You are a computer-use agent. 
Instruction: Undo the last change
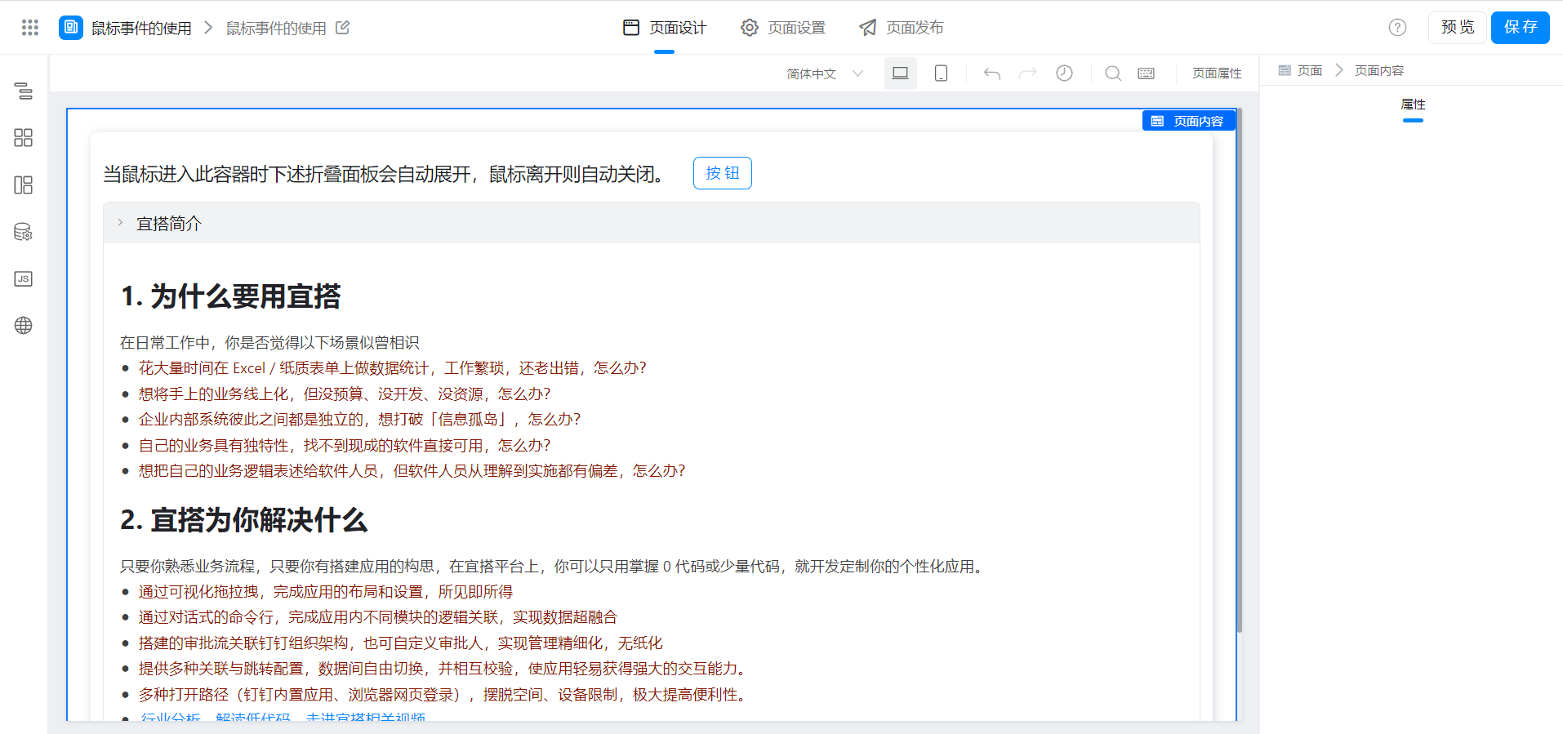992,73
